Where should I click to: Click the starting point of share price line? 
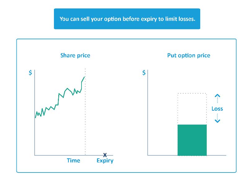[35, 117]
